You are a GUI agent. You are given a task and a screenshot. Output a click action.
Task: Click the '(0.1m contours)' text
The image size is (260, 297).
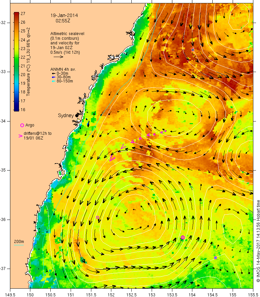pyautogui.click(x=65, y=38)
